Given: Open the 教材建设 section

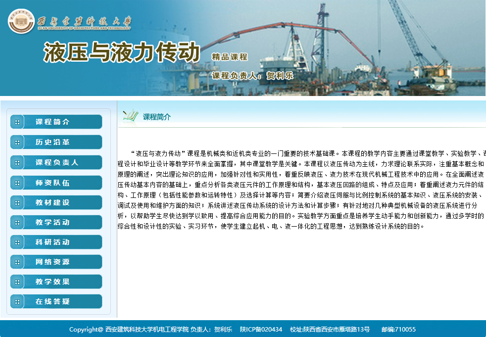Looking at the screenshot, I should [52, 203].
